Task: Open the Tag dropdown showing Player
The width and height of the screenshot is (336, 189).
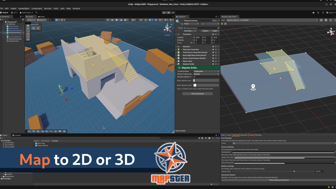Action: pos(191,24)
